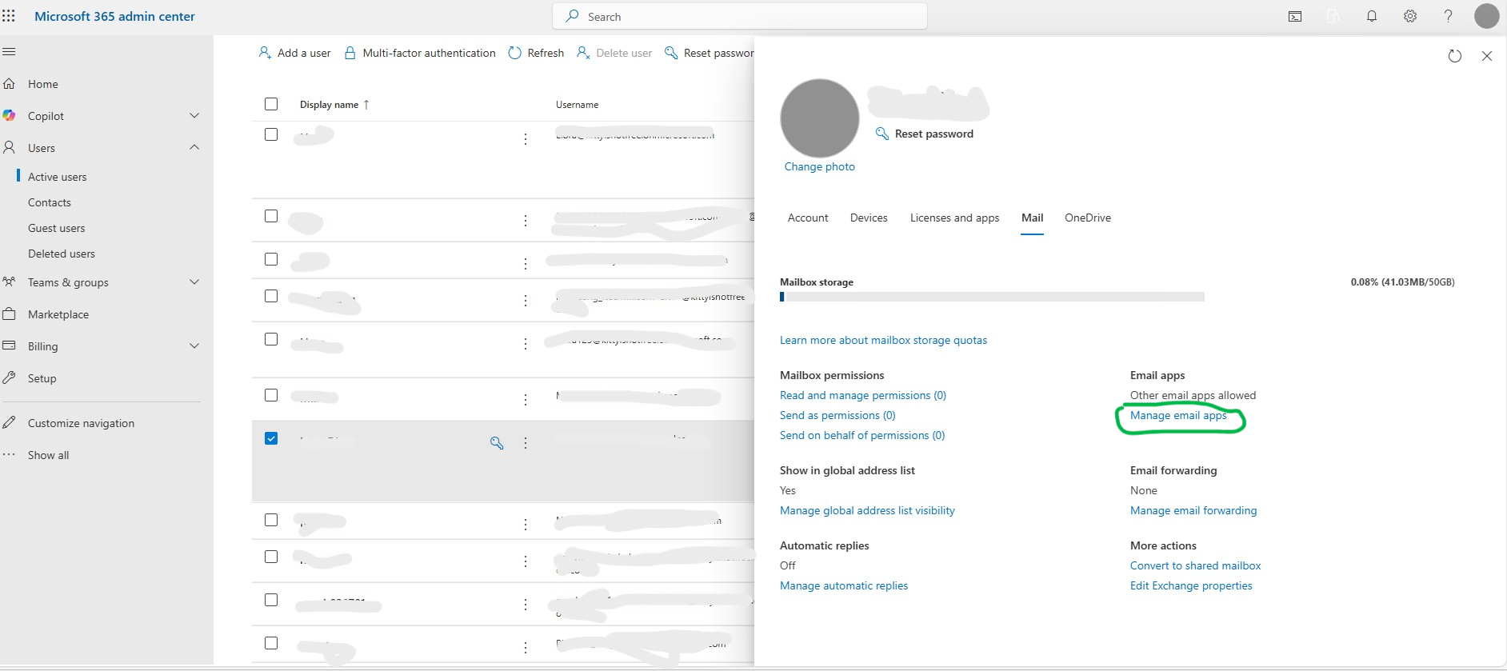
Task: Click the Search input field
Action: coord(740,16)
